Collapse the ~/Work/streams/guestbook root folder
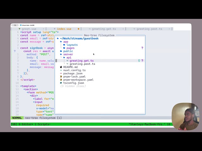 (x=58, y=38)
